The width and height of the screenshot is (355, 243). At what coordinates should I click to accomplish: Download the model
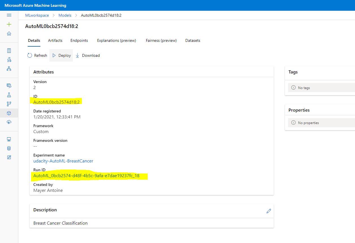88,55
